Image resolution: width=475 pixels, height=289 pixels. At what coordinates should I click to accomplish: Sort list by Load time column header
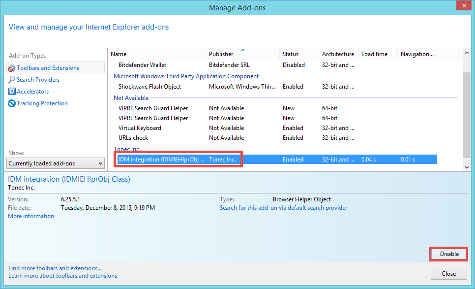pyautogui.click(x=378, y=54)
